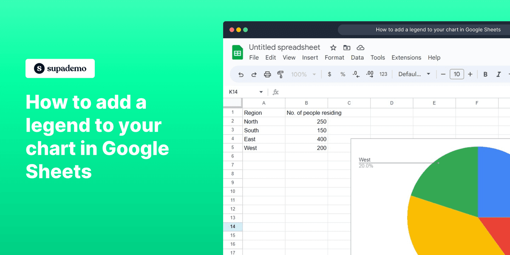
Task: Click the Move to folder button
Action: (x=346, y=47)
